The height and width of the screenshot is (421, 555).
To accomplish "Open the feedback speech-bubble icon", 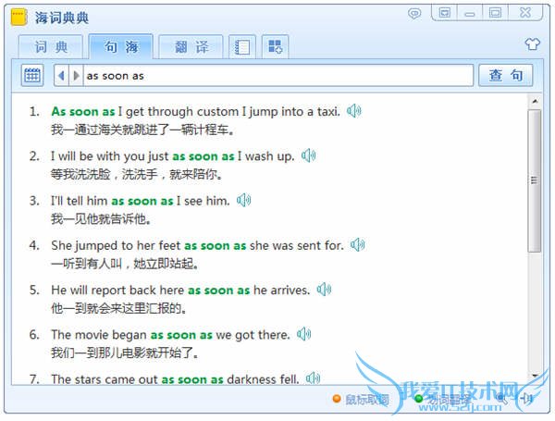I will pos(414,14).
